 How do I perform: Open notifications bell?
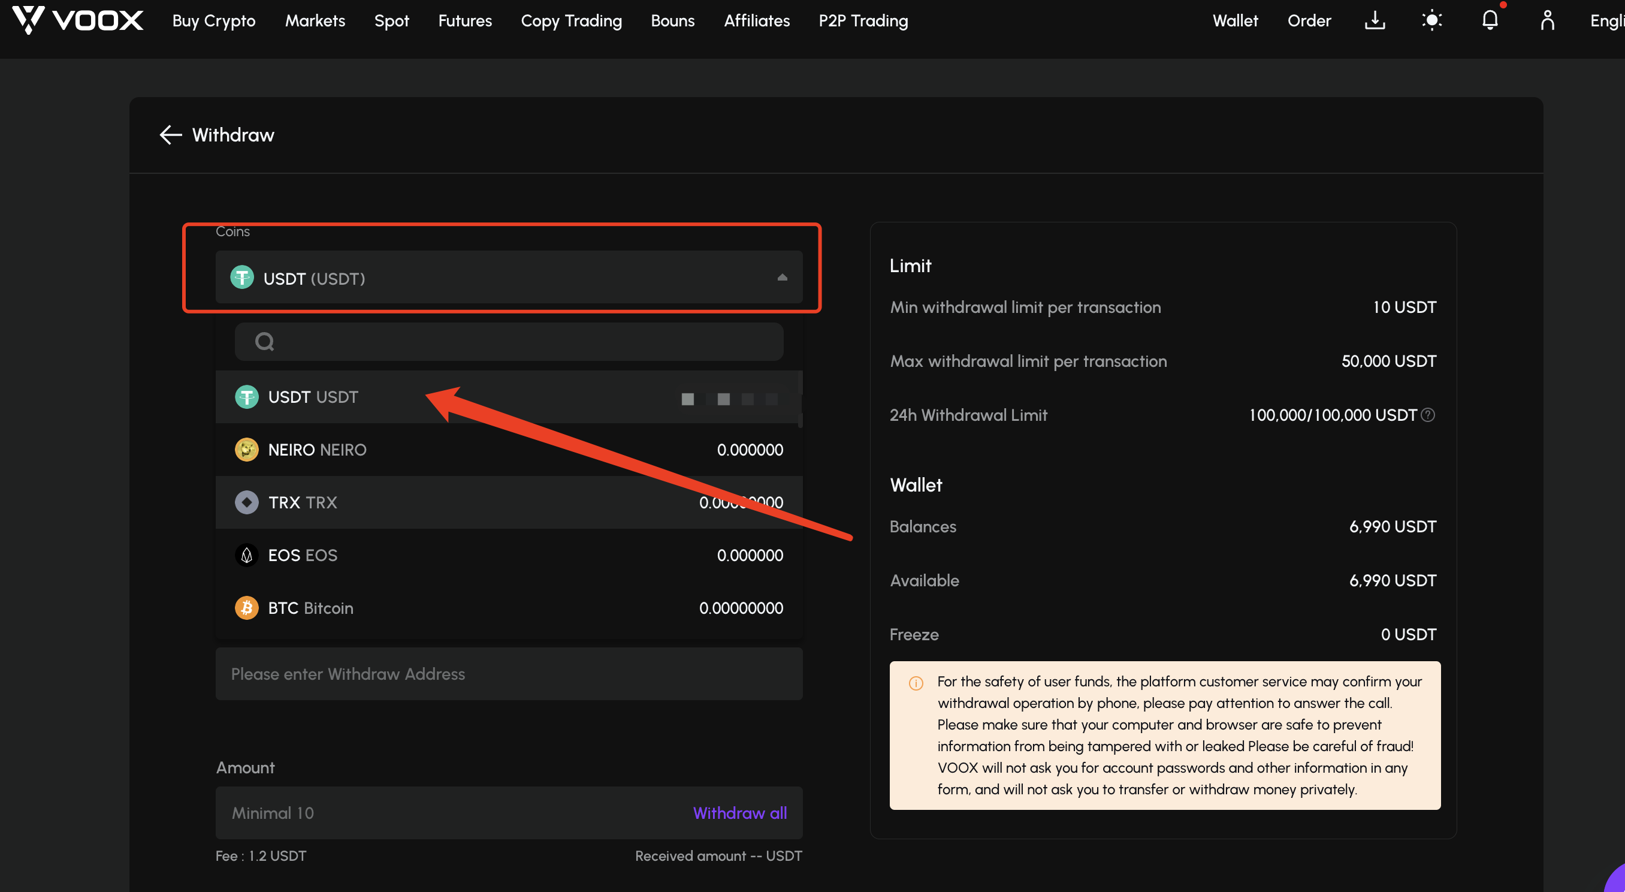click(1490, 20)
